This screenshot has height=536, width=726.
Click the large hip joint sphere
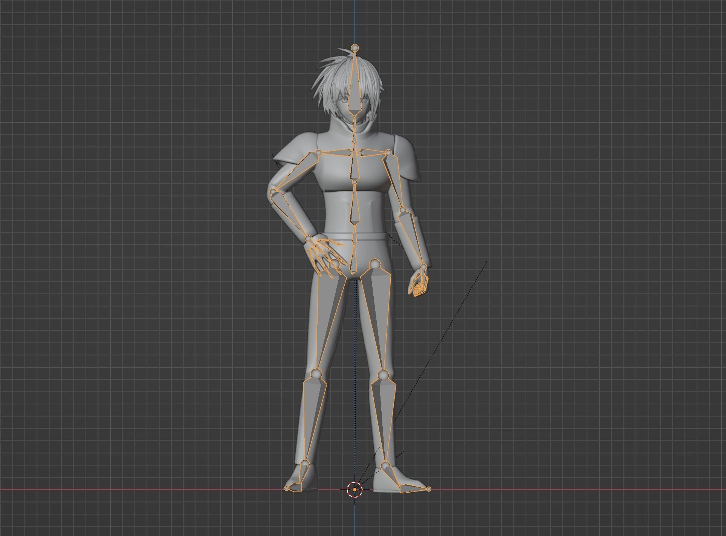(374, 264)
